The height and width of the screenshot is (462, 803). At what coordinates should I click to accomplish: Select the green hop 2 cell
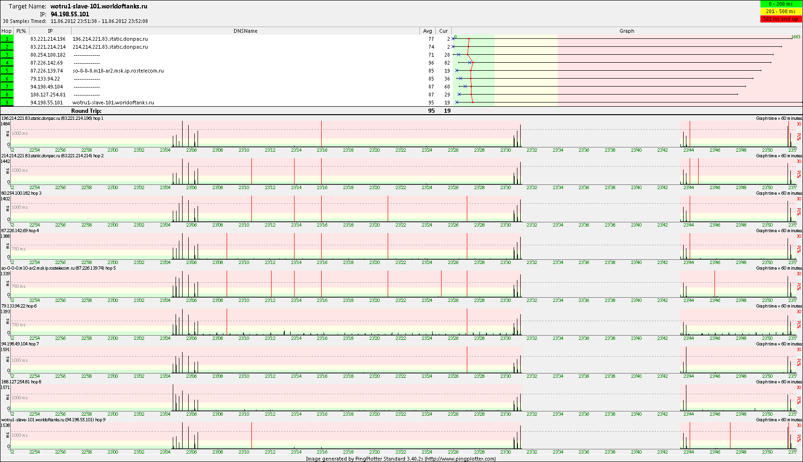coord(7,47)
